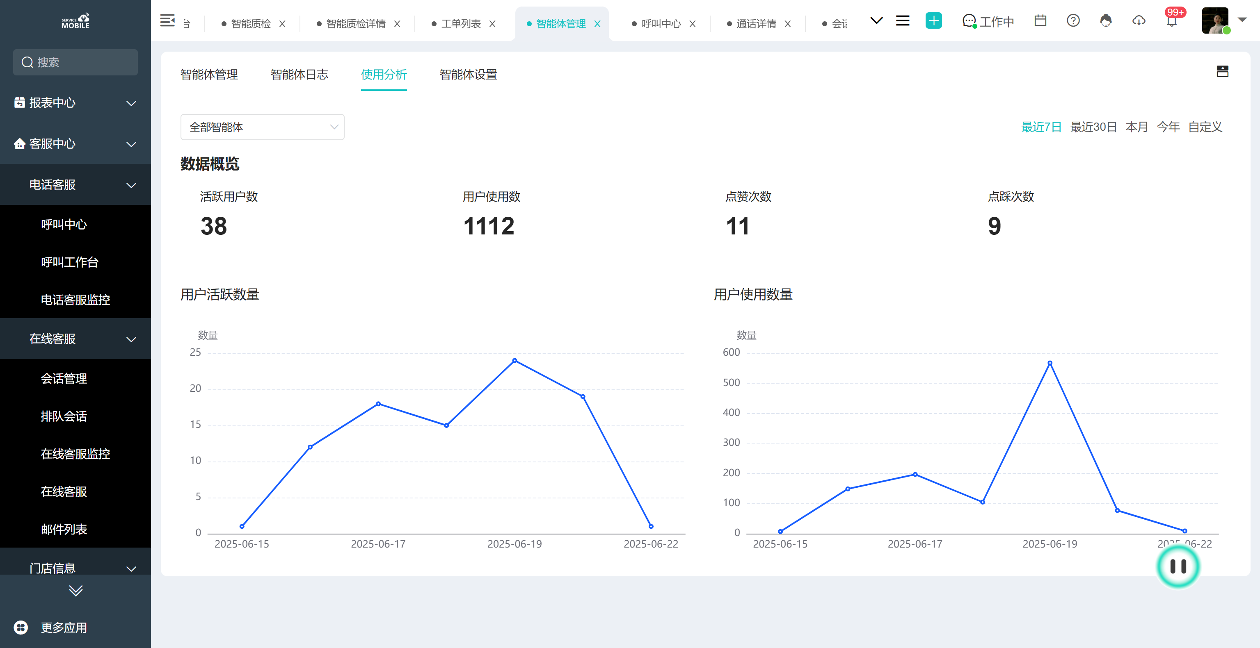This screenshot has width=1260, height=648.
Task: Switch to the 通话详情 tab
Action: click(756, 23)
